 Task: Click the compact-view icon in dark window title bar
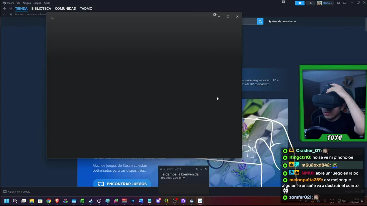coord(215,15)
